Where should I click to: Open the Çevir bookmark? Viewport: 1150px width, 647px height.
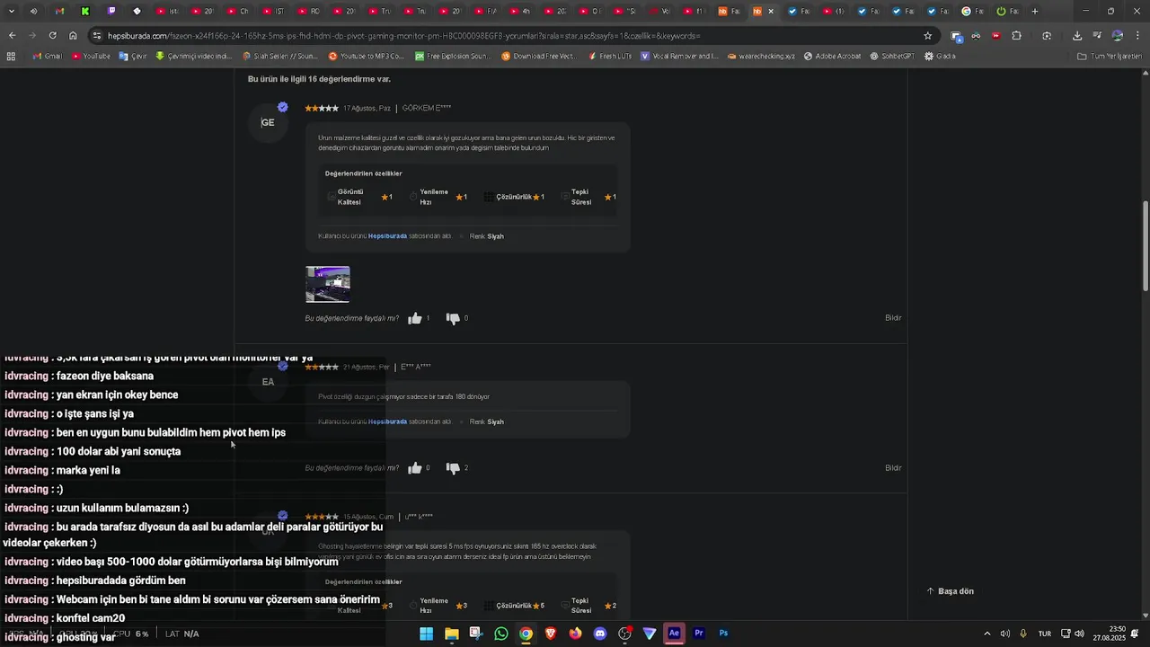[x=133, y=56]
